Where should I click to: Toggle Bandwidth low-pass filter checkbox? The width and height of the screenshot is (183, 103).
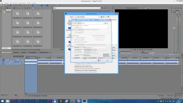[x=75, y=42]
